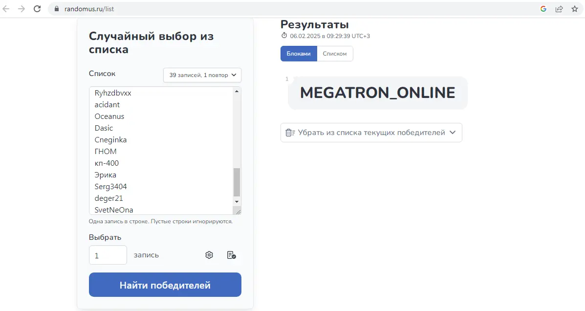Open the Google icon in address bar

click(x=543, y=9)
